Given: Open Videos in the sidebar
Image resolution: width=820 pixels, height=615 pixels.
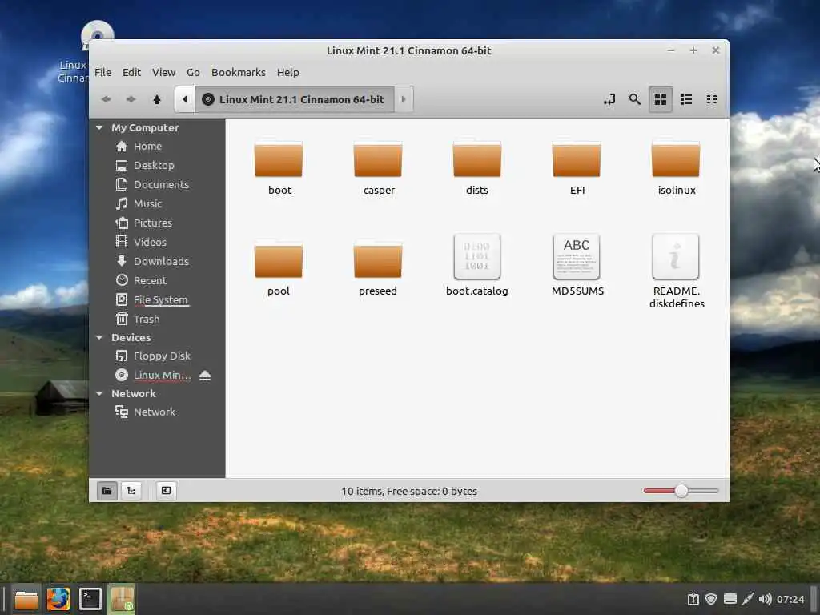Looking at the screenshot, I should click(158, 242).
